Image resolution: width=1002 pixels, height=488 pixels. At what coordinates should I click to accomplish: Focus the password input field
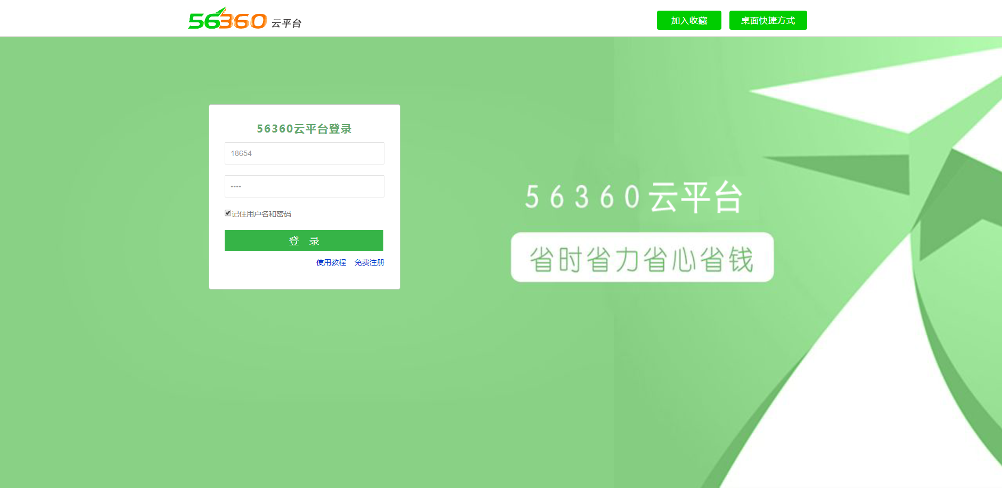305,186
